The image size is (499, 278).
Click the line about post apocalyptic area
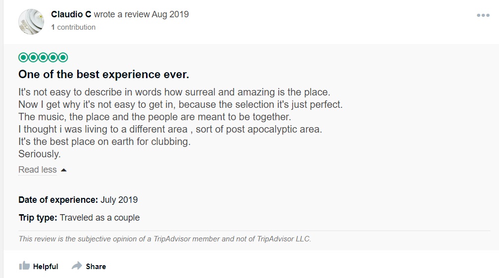[x=170, y=129]
